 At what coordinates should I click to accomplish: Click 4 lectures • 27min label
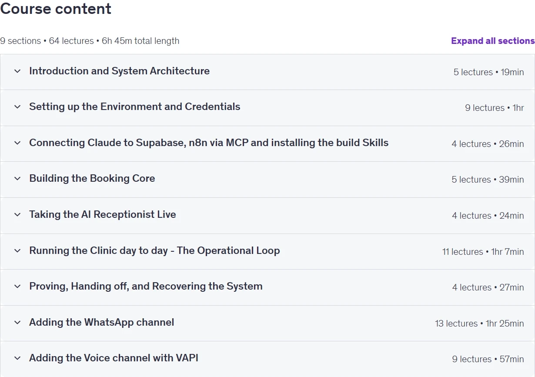pos(488,287)
